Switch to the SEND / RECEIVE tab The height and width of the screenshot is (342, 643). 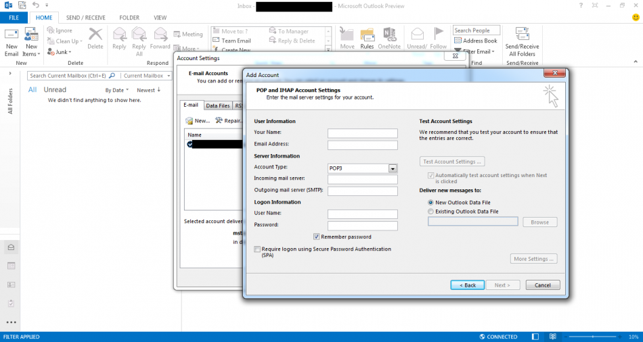point(86,18)
